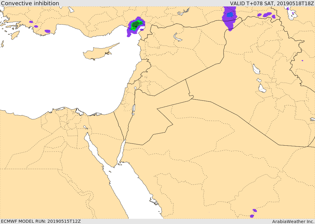Click the purple patch on southwest Turkey coast

(x=47, y=31)
